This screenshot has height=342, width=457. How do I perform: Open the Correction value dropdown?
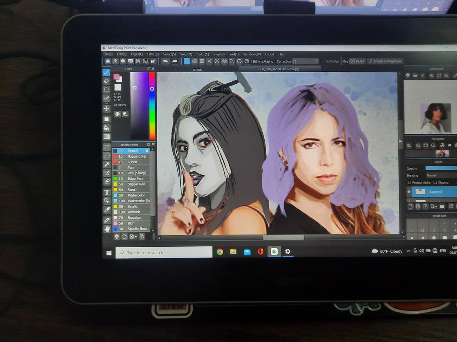tap(305, 61)
